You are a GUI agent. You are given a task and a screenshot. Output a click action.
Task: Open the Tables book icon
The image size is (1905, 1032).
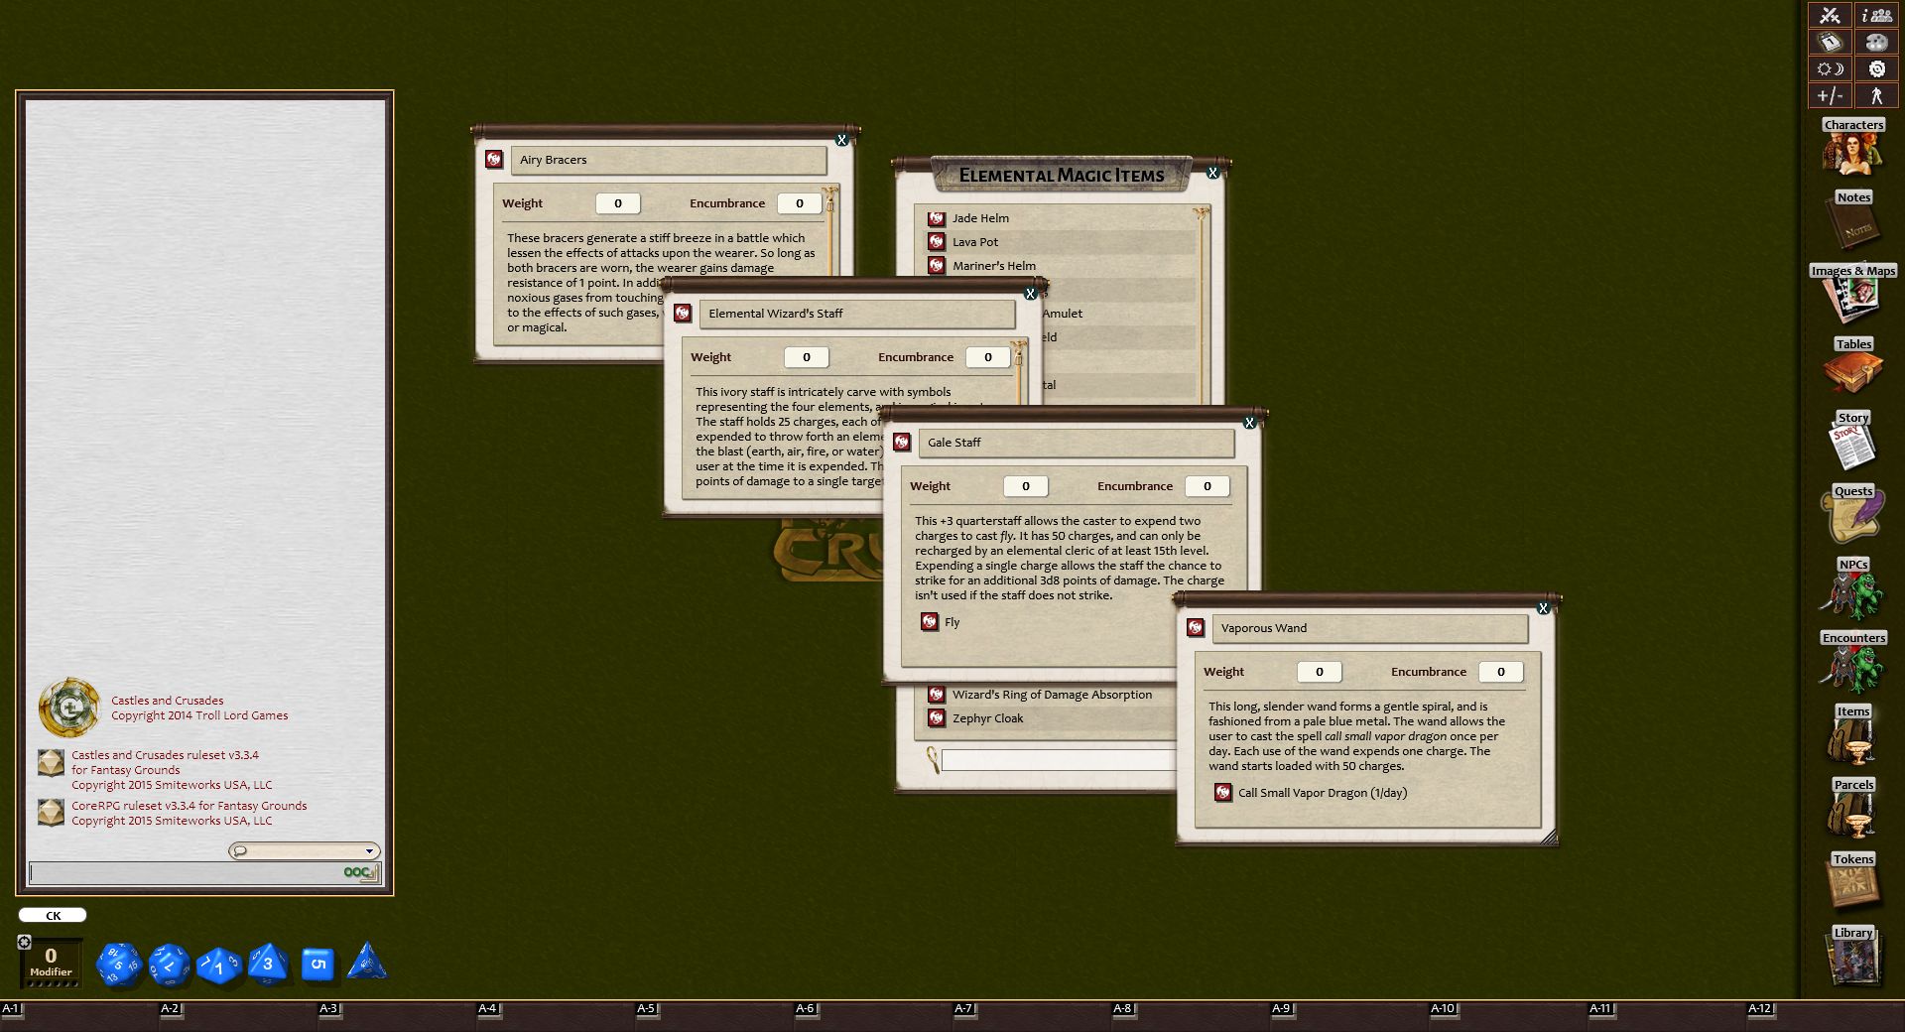click(1851, 369)
